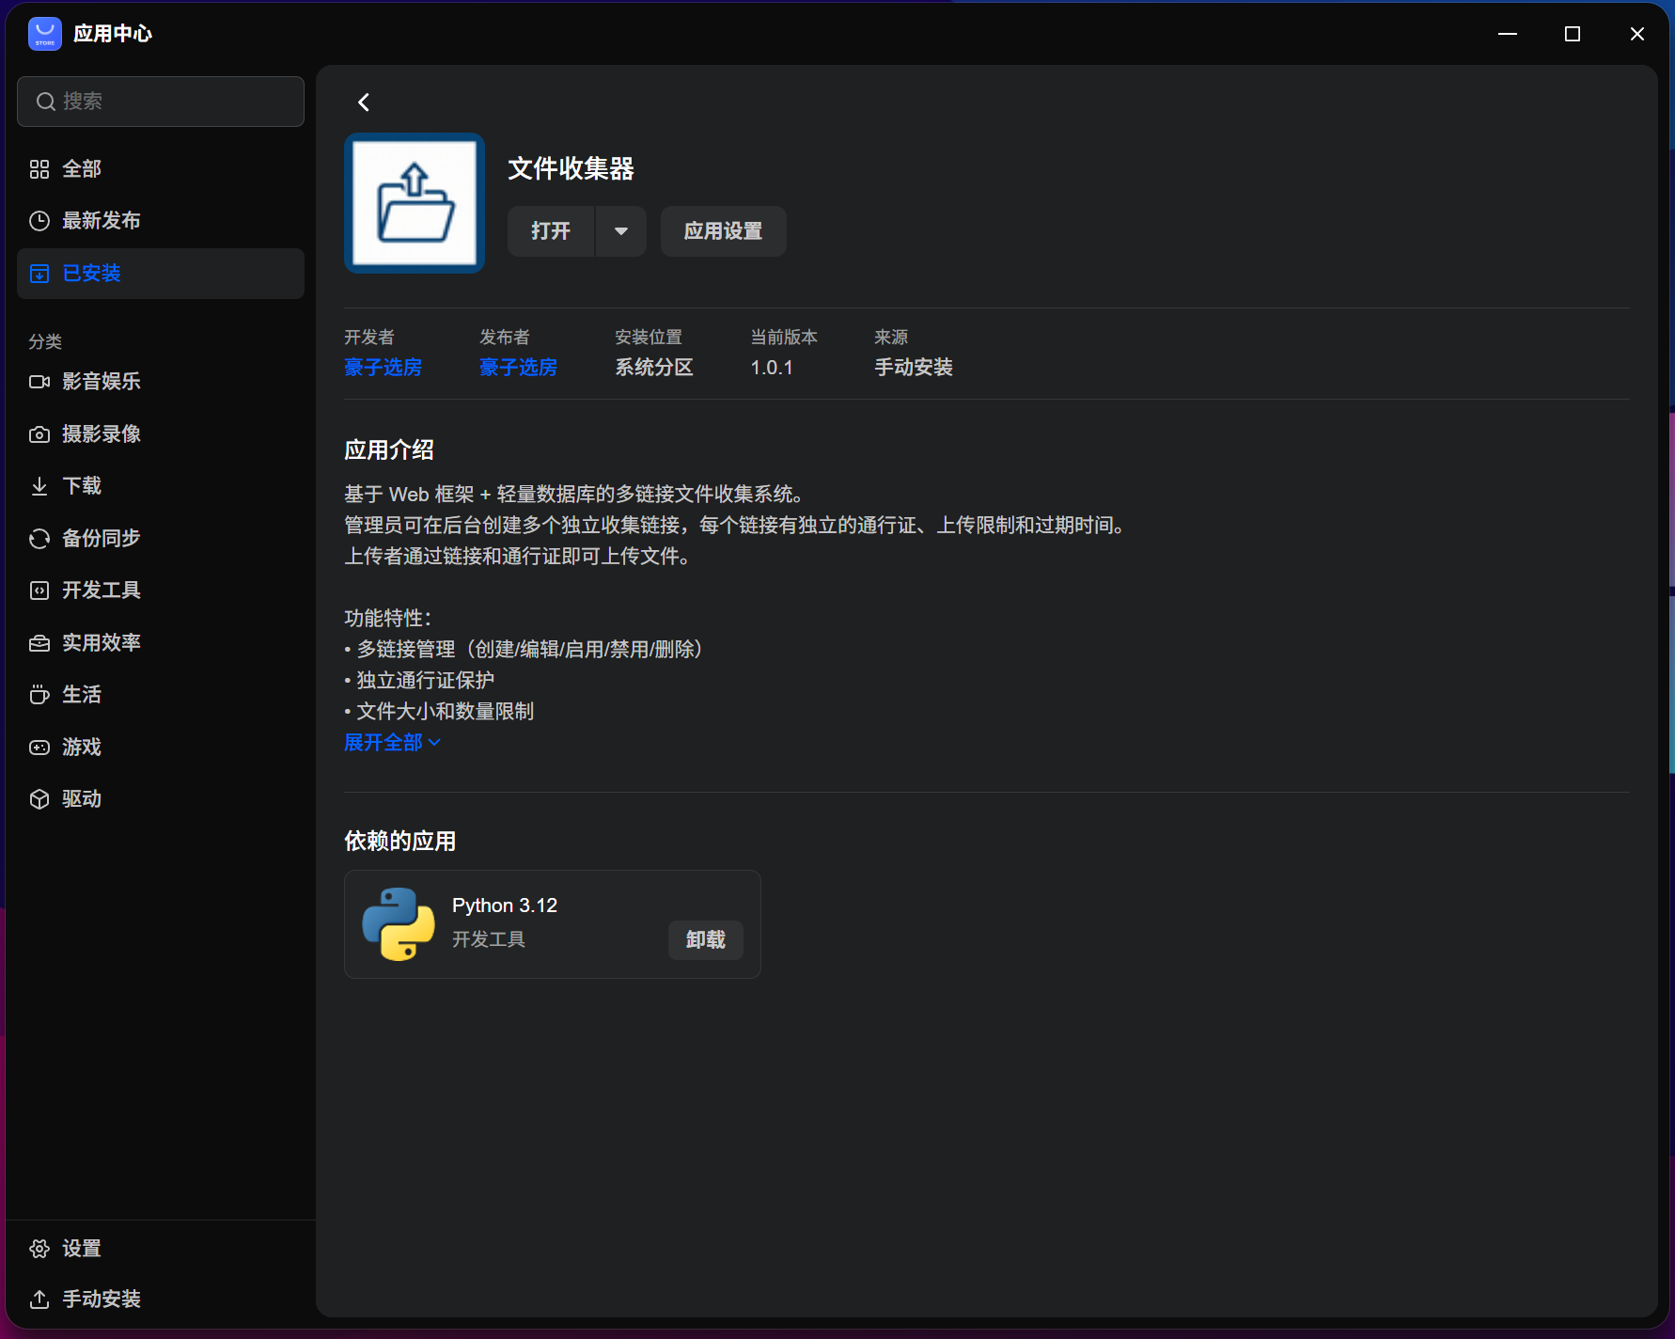The width and height of the screenshot is (1675, 1339).
Task: Open the 生活 category
Action: 161,695
